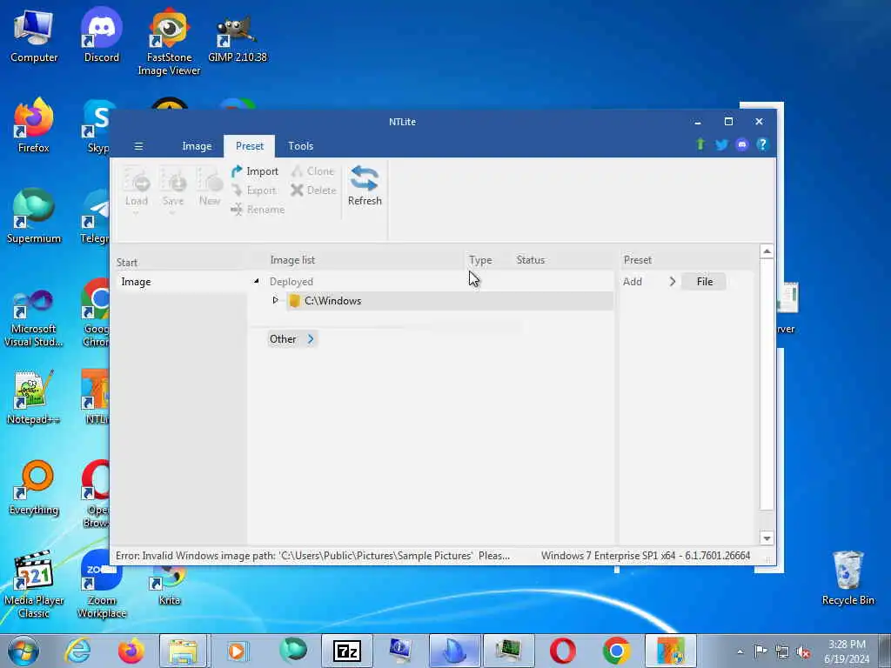The width and height of the screenshot is (891, 668).
Task: Open 7-Zip from the taskbar
Action: (346, 651)
